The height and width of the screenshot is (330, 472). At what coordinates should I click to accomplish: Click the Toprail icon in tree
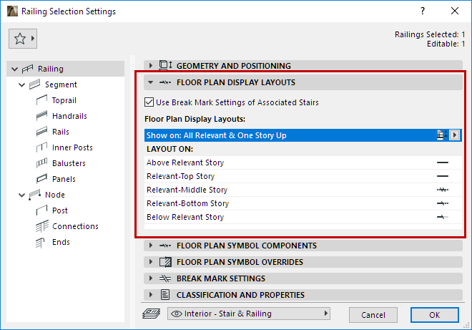41,100
